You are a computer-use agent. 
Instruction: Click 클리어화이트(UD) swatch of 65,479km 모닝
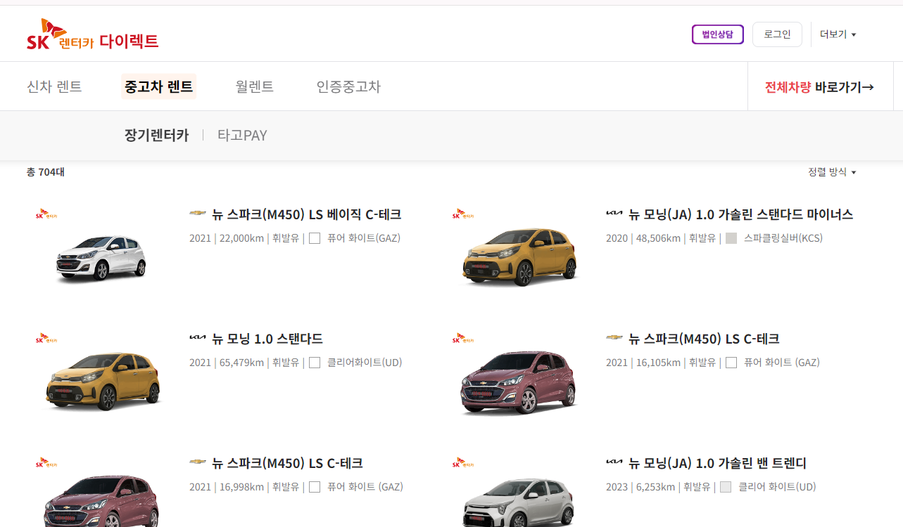coord(315,363)
